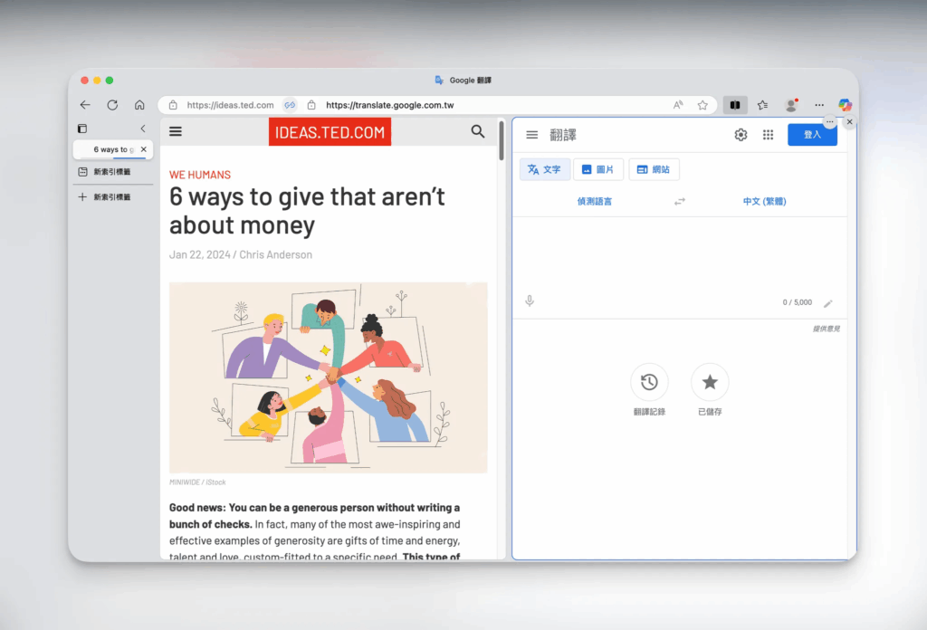Screen dimensions: 927x630
Task: Click the lock icon beside translate.google.com.tw
Action: pyautogui.click(x=311, y=105)
